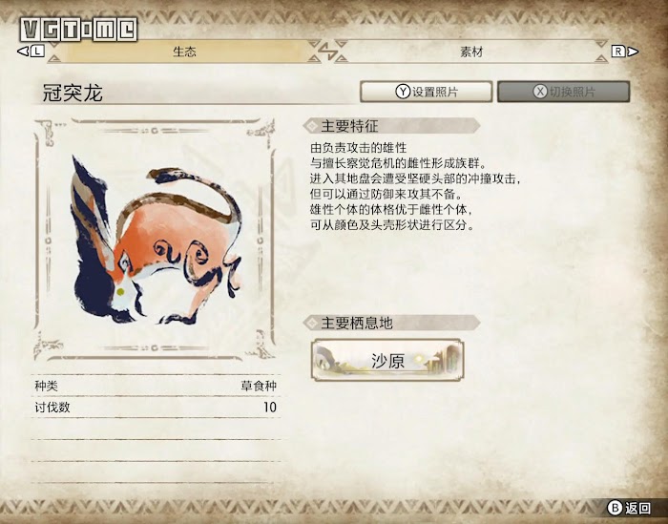Open the 素材 tab

click(x=471, y=52)
